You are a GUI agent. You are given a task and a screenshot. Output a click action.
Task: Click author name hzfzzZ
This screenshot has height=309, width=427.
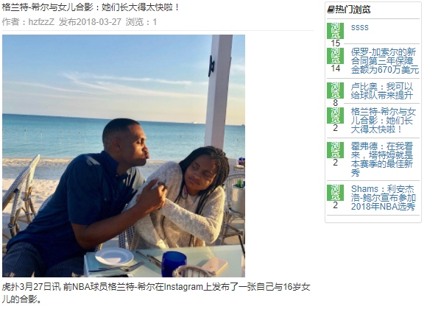(x=41, y=22)
